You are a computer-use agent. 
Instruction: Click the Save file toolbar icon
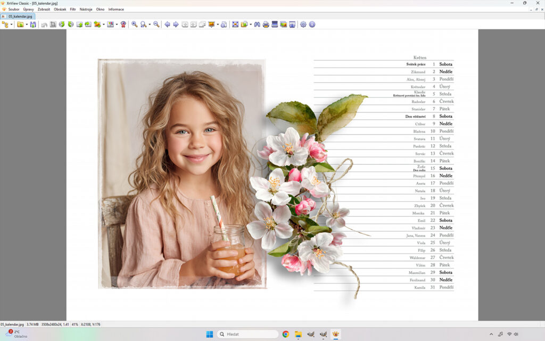pyautogui.click(x=33, y=25)
